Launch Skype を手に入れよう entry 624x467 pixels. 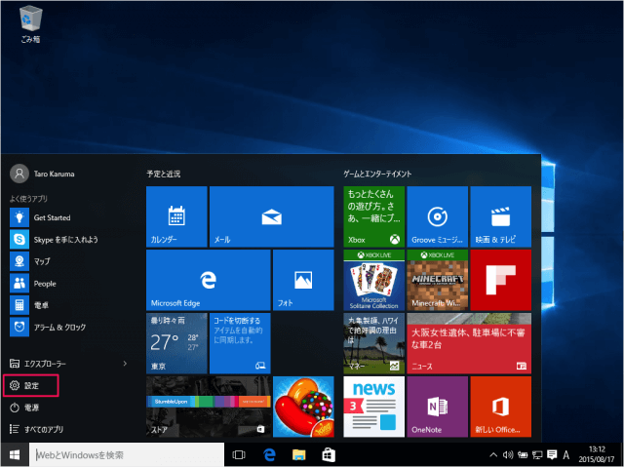[54, 240]
